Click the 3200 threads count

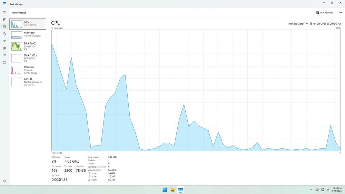coord(68,171)
